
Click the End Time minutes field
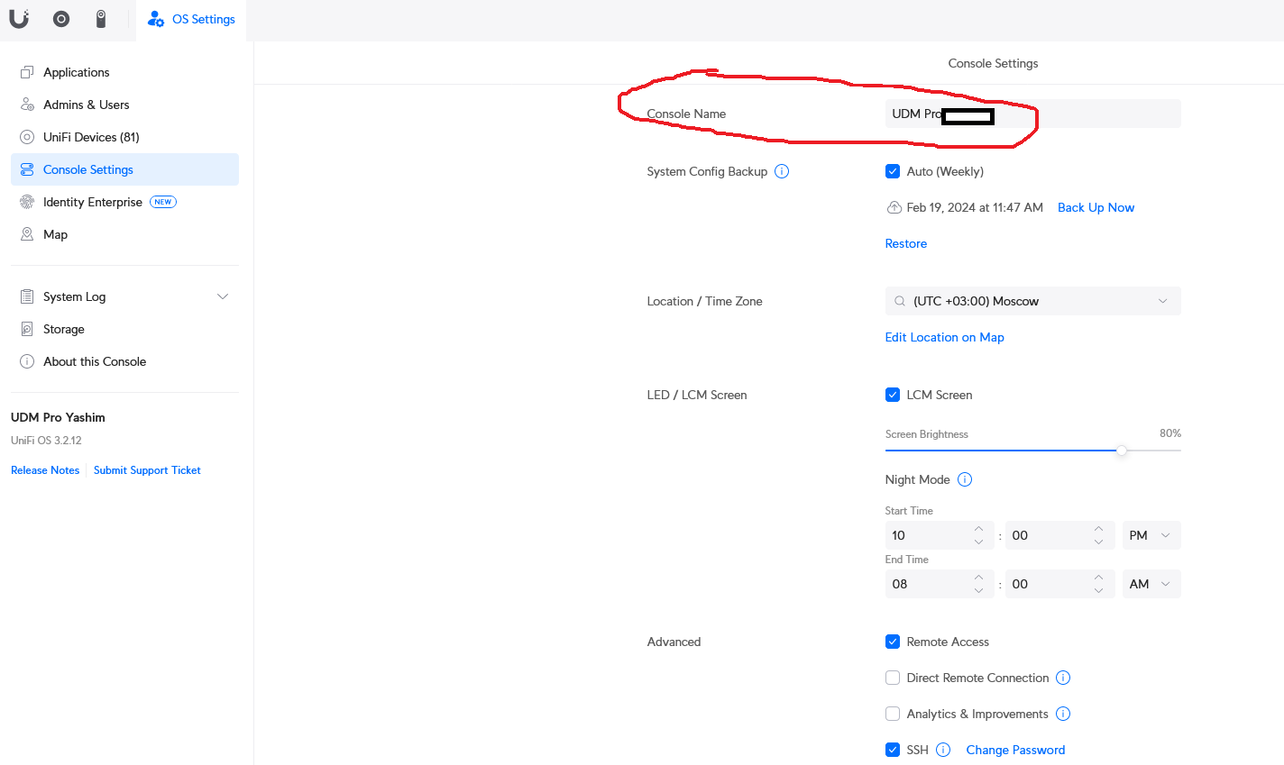(1059, 584)
